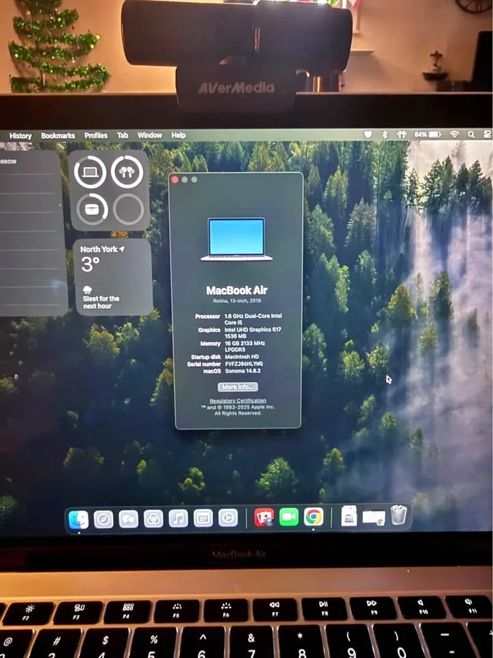493x658 pixels.
Task: Select the Processor 1.6 GHz Dual-Core value
Action: click(x=253, y=319)
